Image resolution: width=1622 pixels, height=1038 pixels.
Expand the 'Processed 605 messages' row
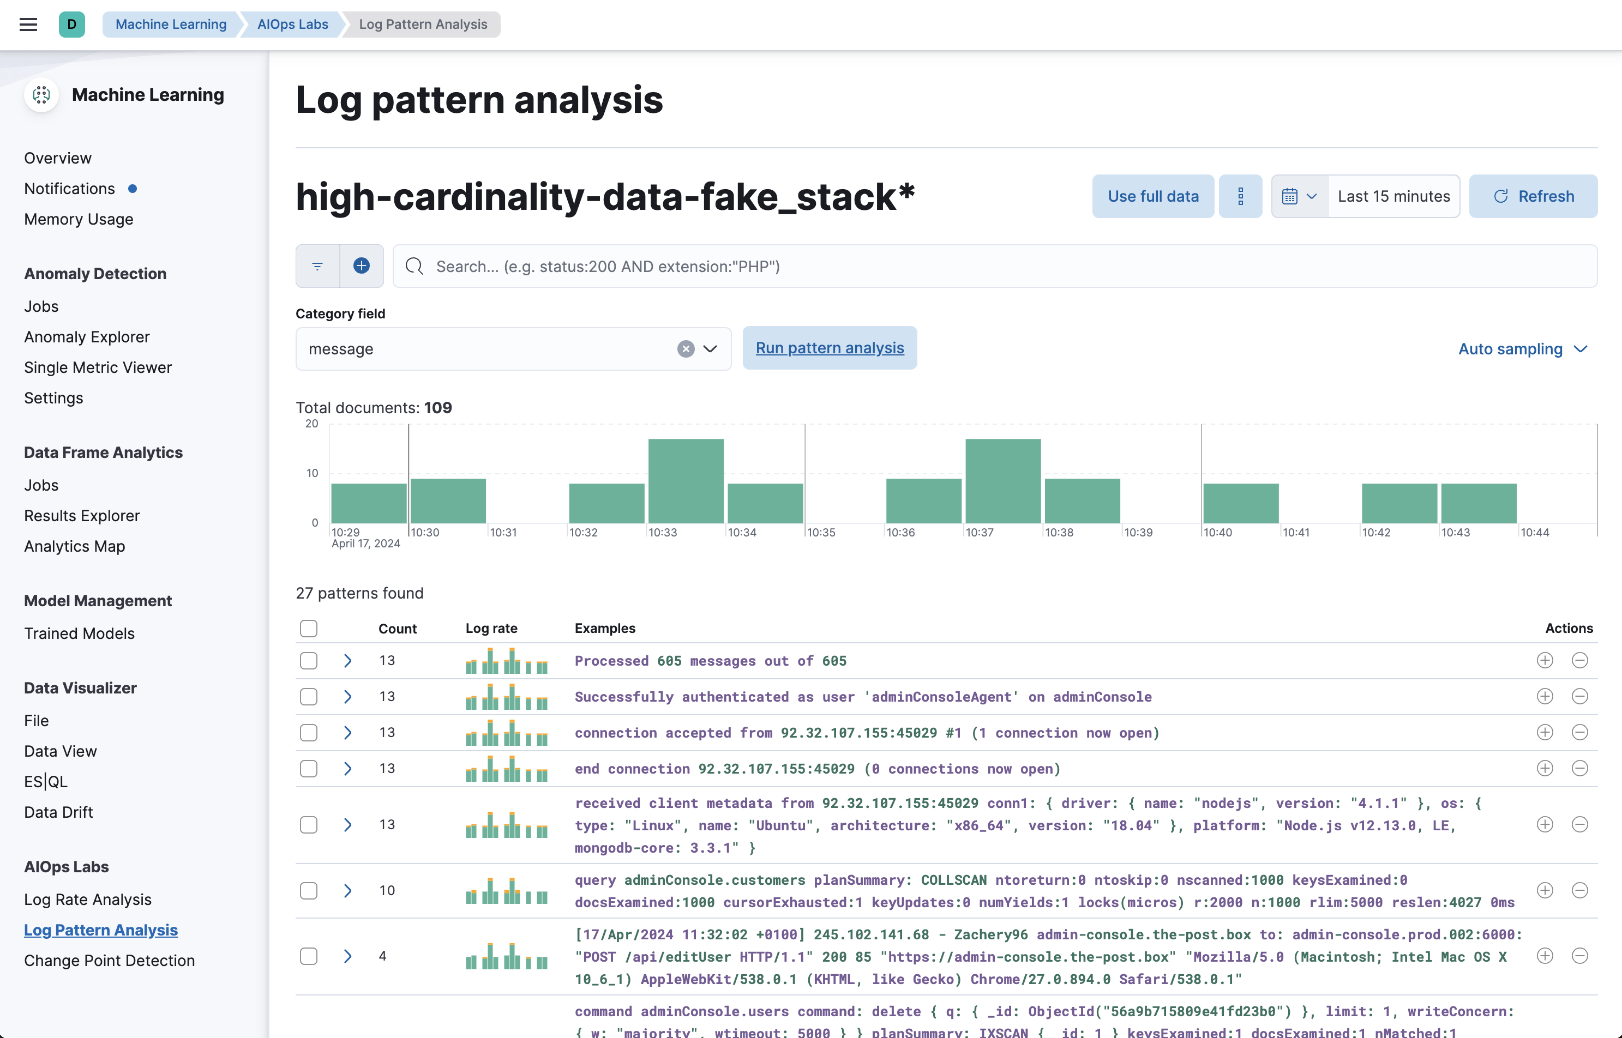[348, 661]
